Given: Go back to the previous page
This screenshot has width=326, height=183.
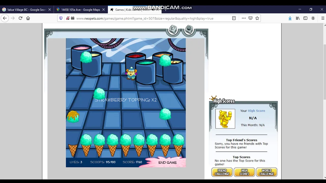Looking at the screenshot, I should 5,18.
